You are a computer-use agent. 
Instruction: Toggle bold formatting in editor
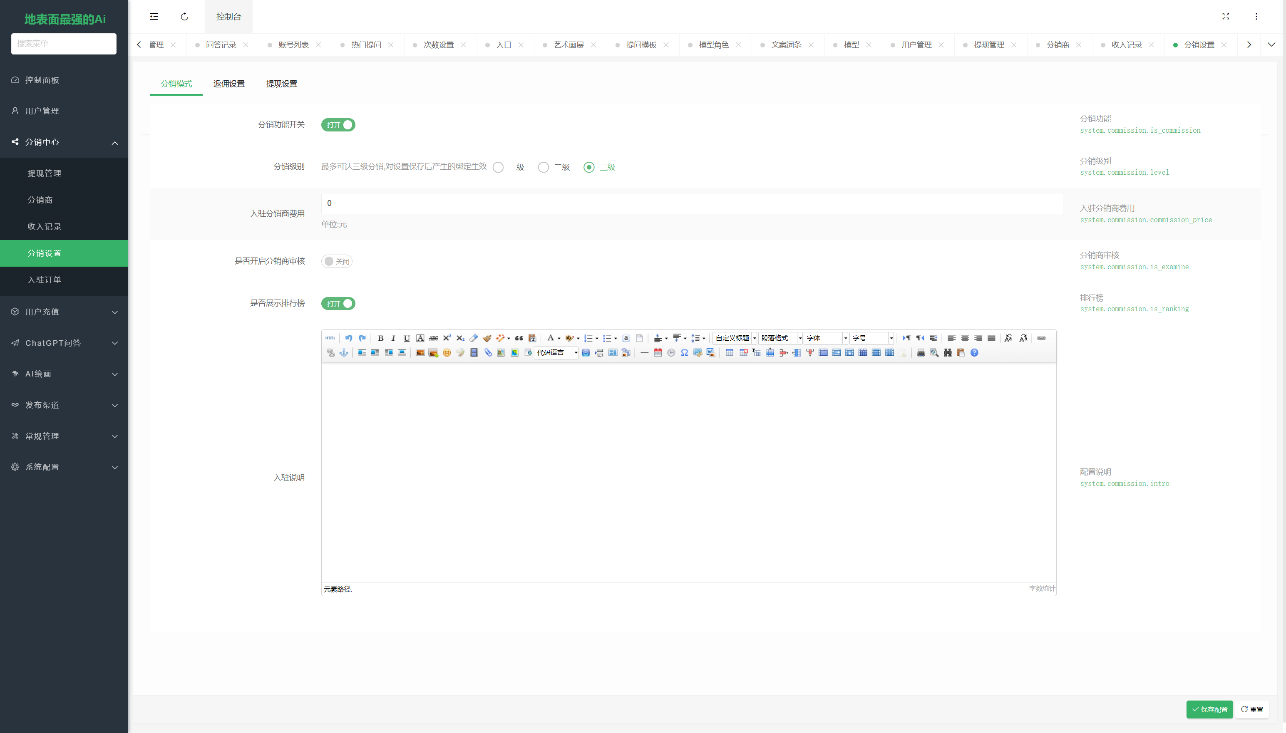[381, 338]
